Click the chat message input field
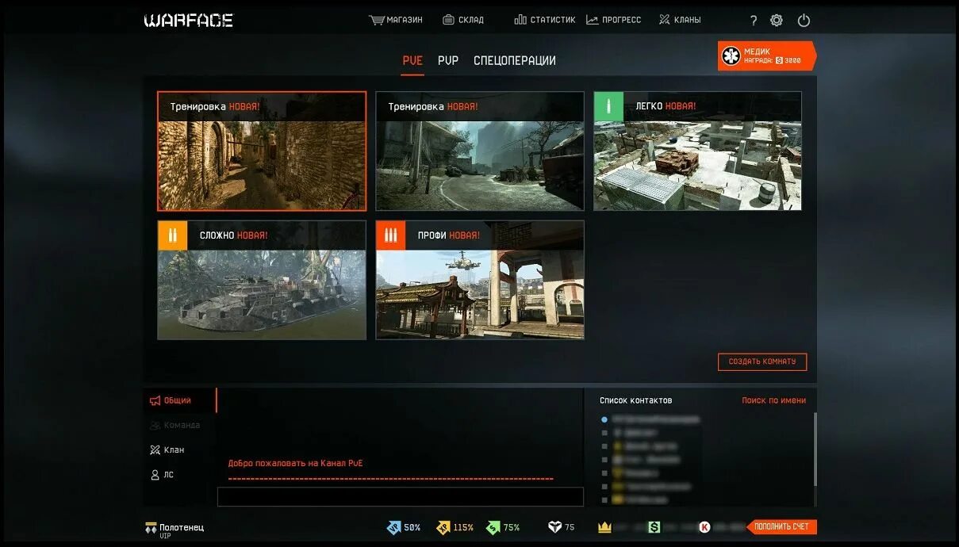 [x=401, y=496]
